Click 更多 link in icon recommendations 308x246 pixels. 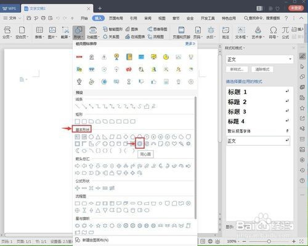pyautogui.click(x=190, y=44)
